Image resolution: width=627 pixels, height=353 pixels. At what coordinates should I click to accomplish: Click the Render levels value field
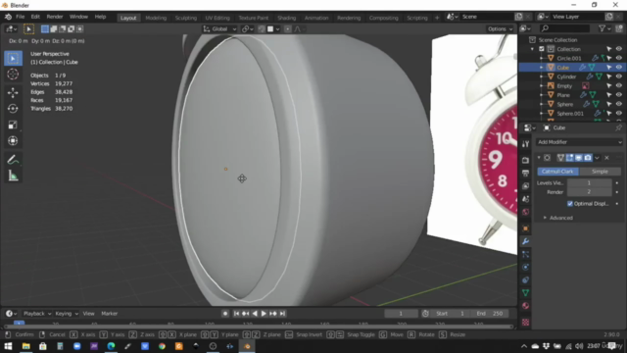589,192
